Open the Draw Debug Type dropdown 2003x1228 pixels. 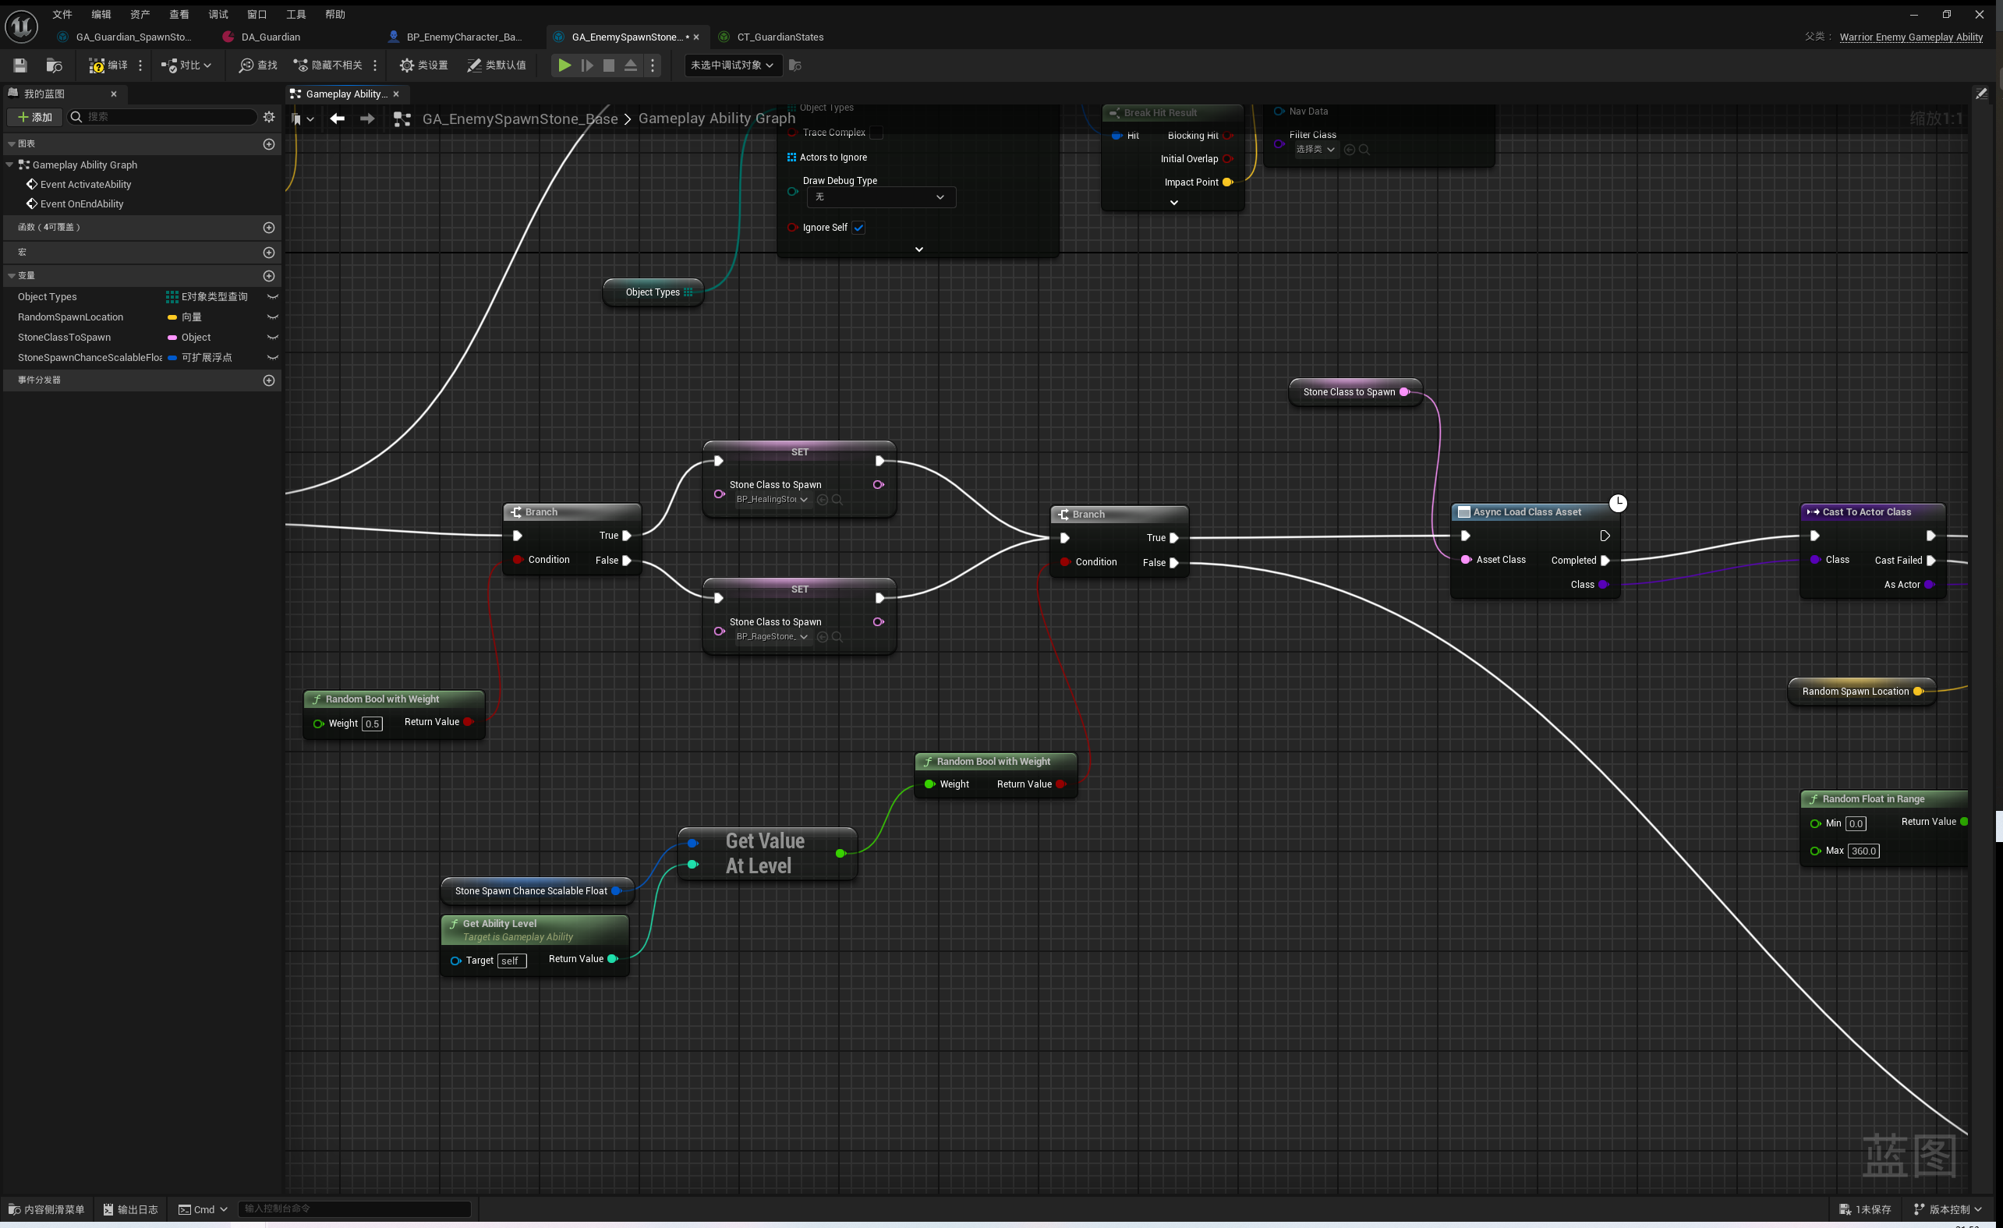coord(881,197)
